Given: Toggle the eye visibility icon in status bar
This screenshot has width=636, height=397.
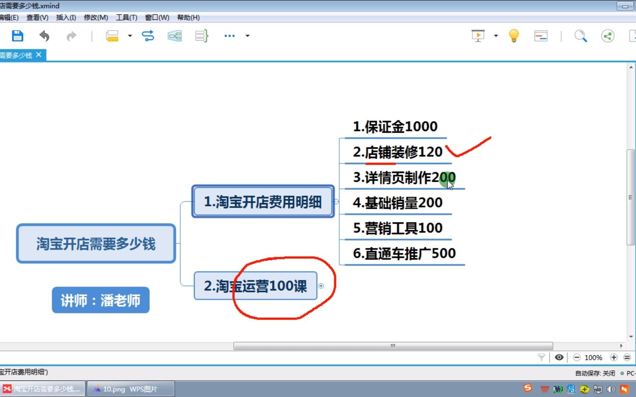Looking at the screenshot, I should pos(559,357).
